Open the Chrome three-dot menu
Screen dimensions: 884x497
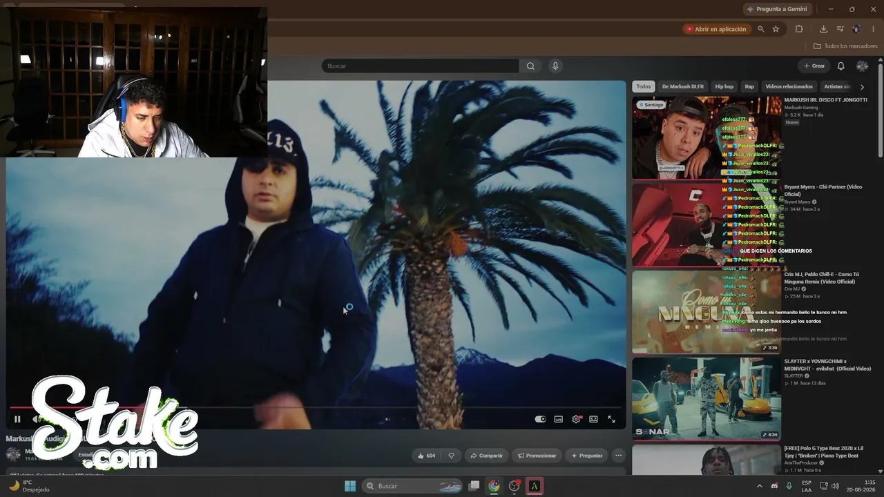(872, 29)
